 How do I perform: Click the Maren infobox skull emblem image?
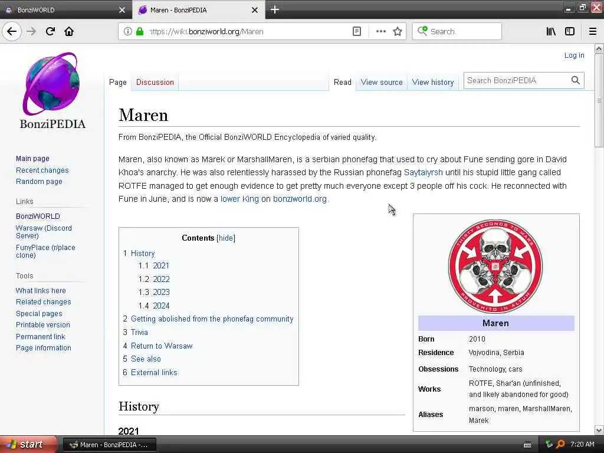click(495, 266)
